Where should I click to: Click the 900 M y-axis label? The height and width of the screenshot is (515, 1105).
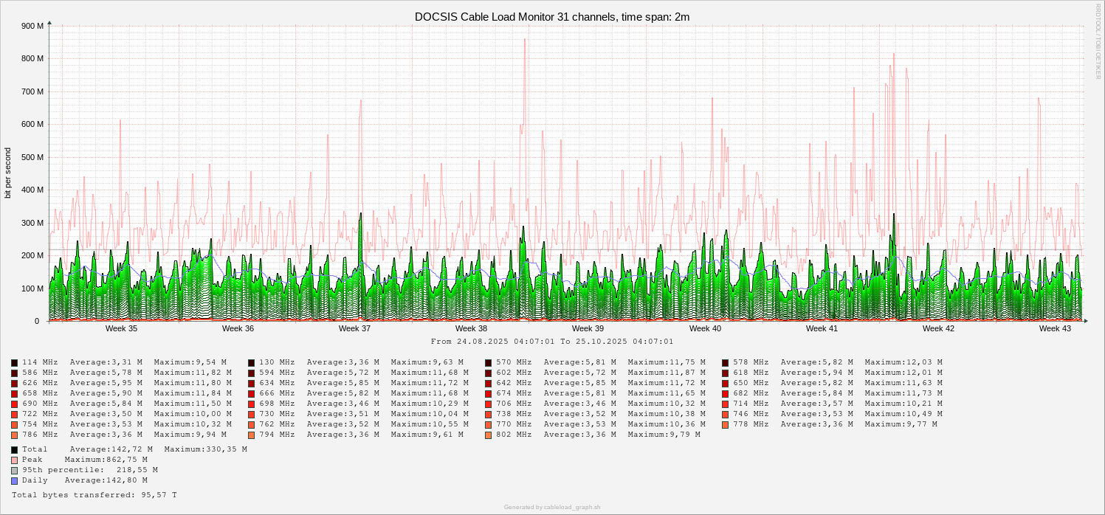[x=32, y=26]
